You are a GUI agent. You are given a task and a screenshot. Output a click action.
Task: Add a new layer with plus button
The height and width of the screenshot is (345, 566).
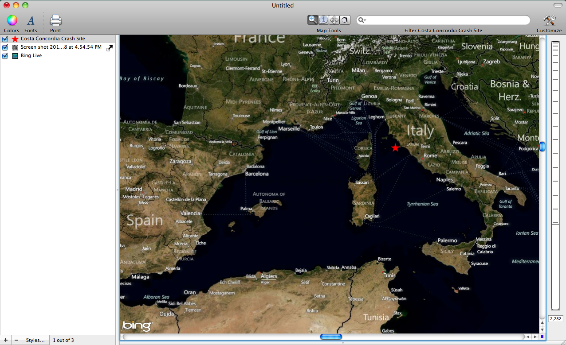(5, 340)
